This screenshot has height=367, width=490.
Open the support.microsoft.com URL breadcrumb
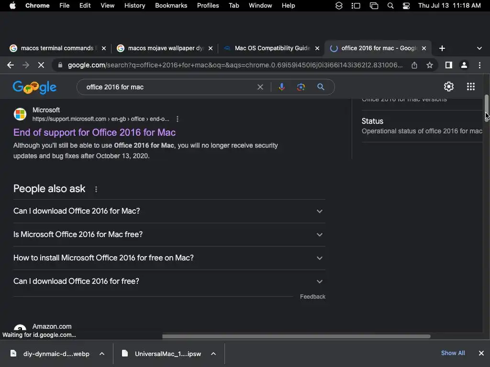click(x=100, y=119)
